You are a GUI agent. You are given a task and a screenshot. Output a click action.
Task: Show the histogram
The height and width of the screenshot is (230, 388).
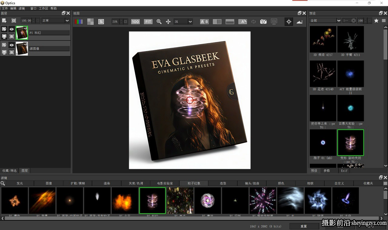[299, 22]
